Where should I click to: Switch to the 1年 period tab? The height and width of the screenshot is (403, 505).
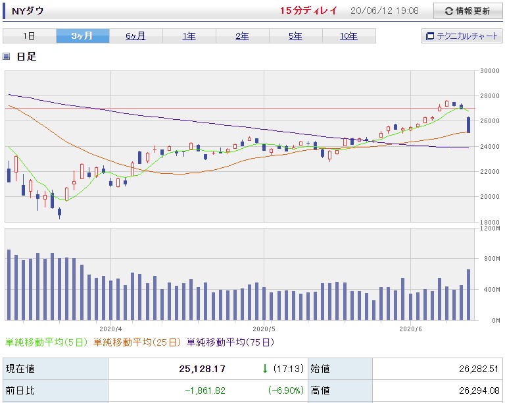pos(189,36)
